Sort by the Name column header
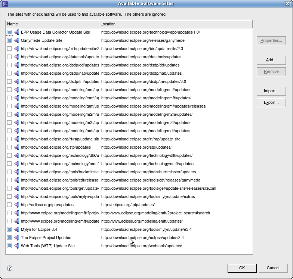This screenshot has height=279, width=293. [x=52, y=24]
